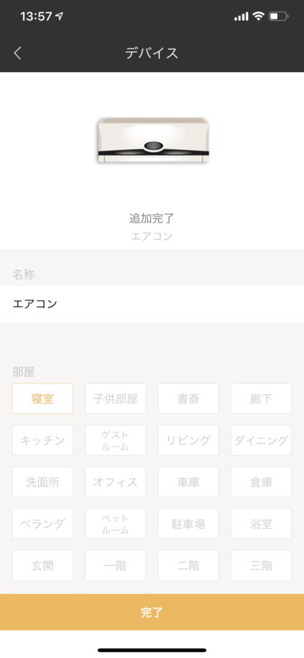The height and width of the screenshot is (658, 304).
Task: Select the リビング room option
Action: point(188,440)
